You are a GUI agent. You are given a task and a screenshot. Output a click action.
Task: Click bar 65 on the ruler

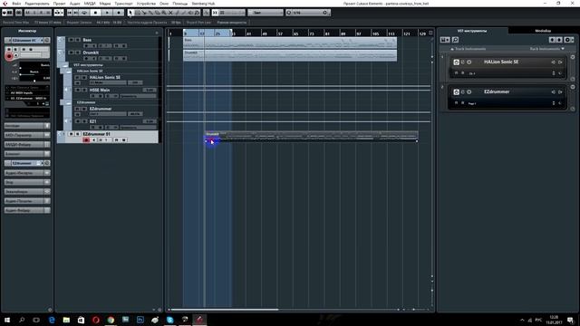[295, 34]
